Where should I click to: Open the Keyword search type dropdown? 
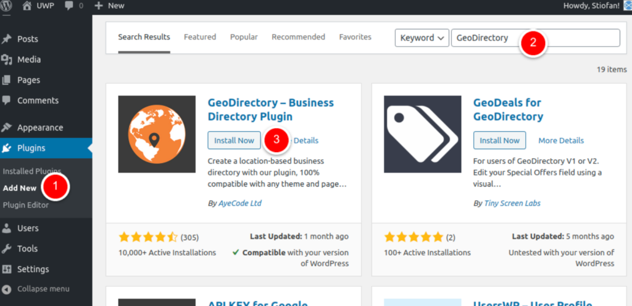coord(422,38)
